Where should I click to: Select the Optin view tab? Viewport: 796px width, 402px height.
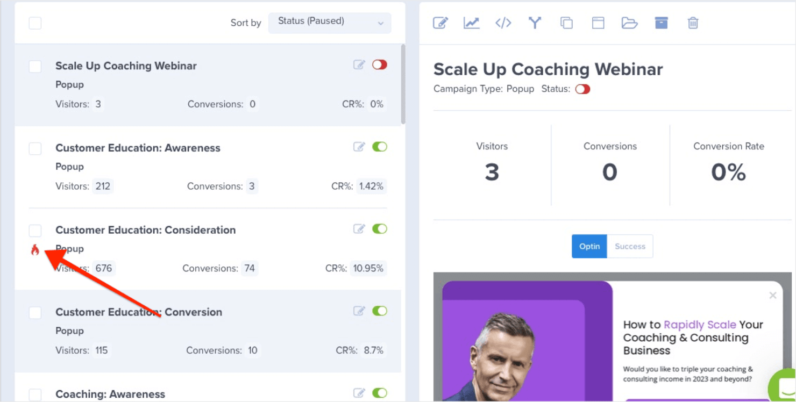tap(589, 246)
